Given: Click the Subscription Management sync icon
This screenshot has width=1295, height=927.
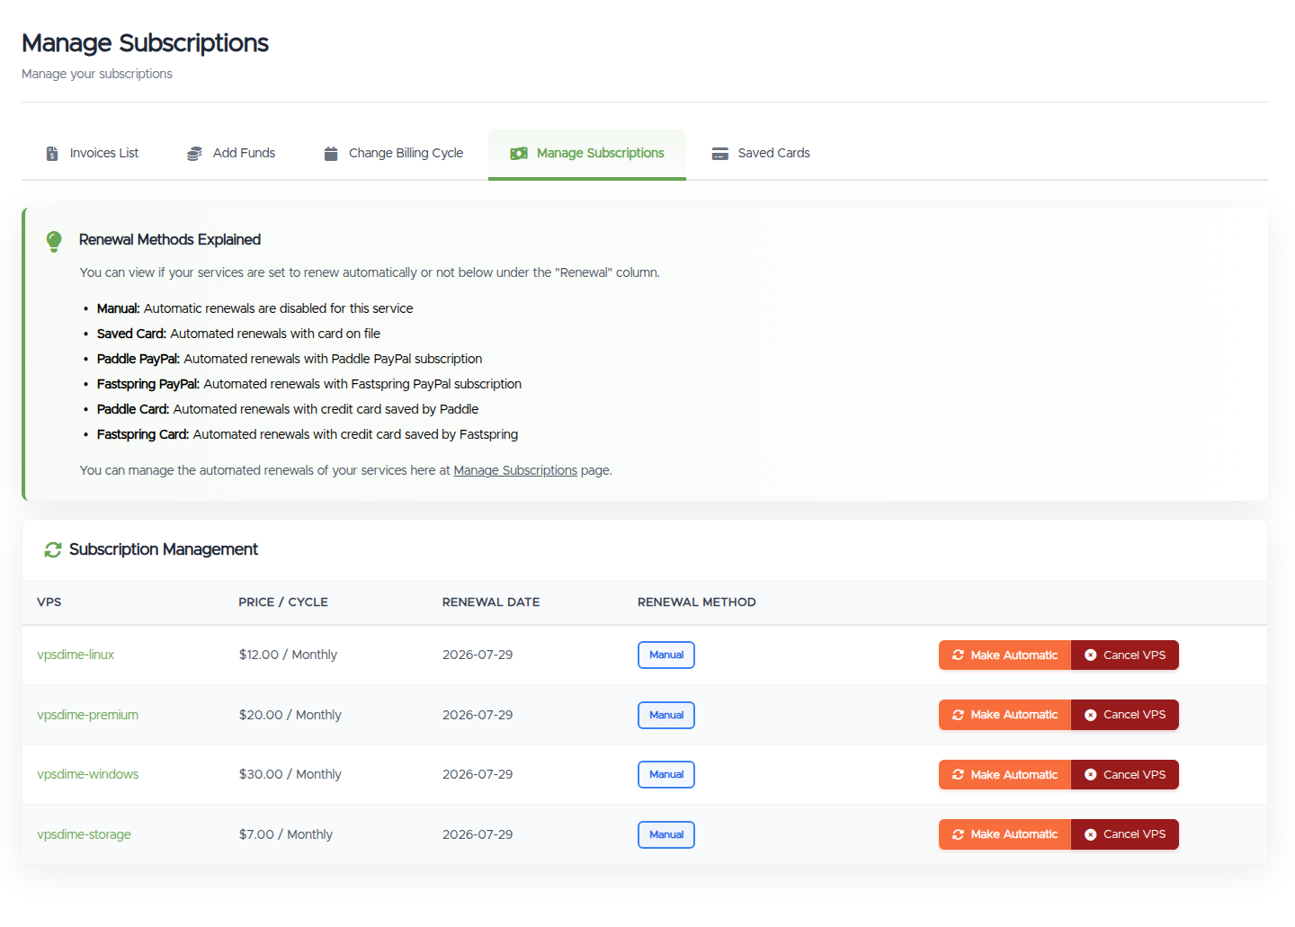Looking at the screenshot, I should [53, 549].
